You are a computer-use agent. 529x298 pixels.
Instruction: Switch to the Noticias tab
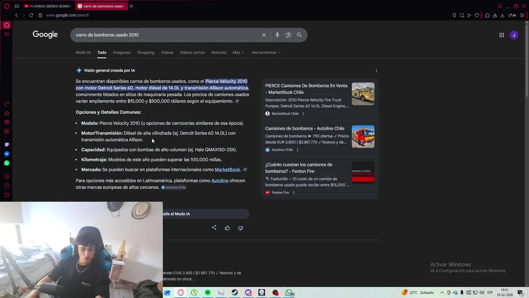point(219,53)
